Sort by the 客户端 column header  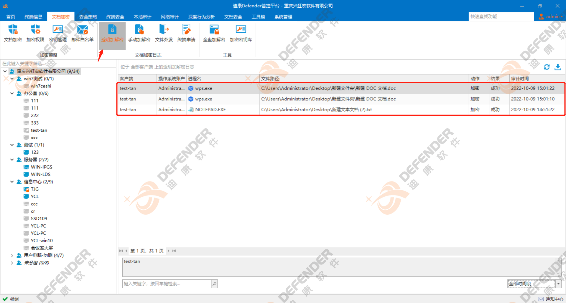coord(137,79)
